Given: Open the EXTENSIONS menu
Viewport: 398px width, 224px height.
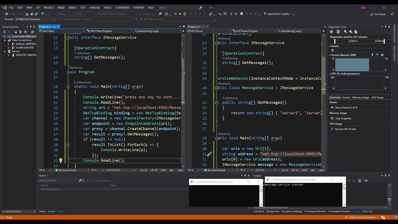Looking at the screenshot, I should 122,7.
